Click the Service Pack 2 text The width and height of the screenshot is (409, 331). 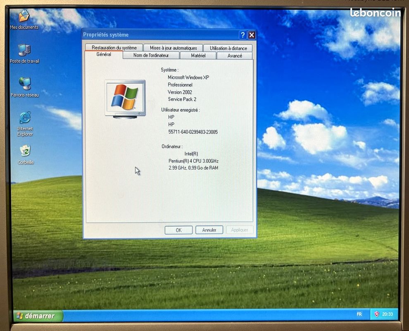[182, 99]
